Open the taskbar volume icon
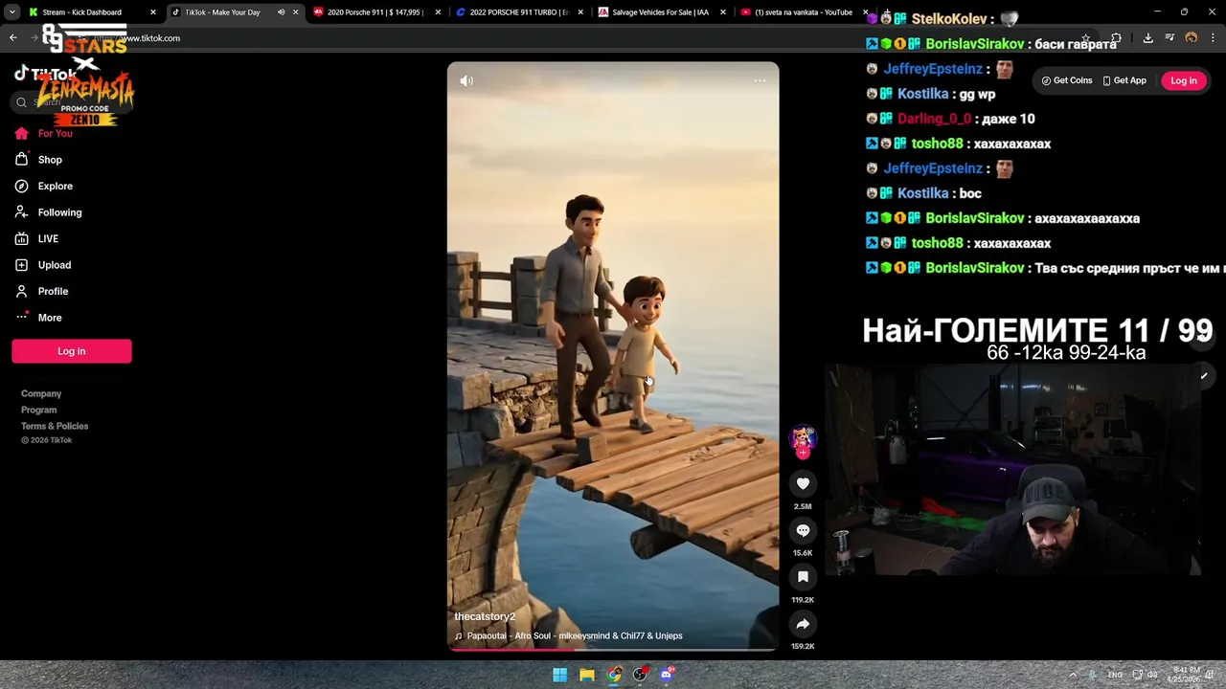 pos(1153,675)
